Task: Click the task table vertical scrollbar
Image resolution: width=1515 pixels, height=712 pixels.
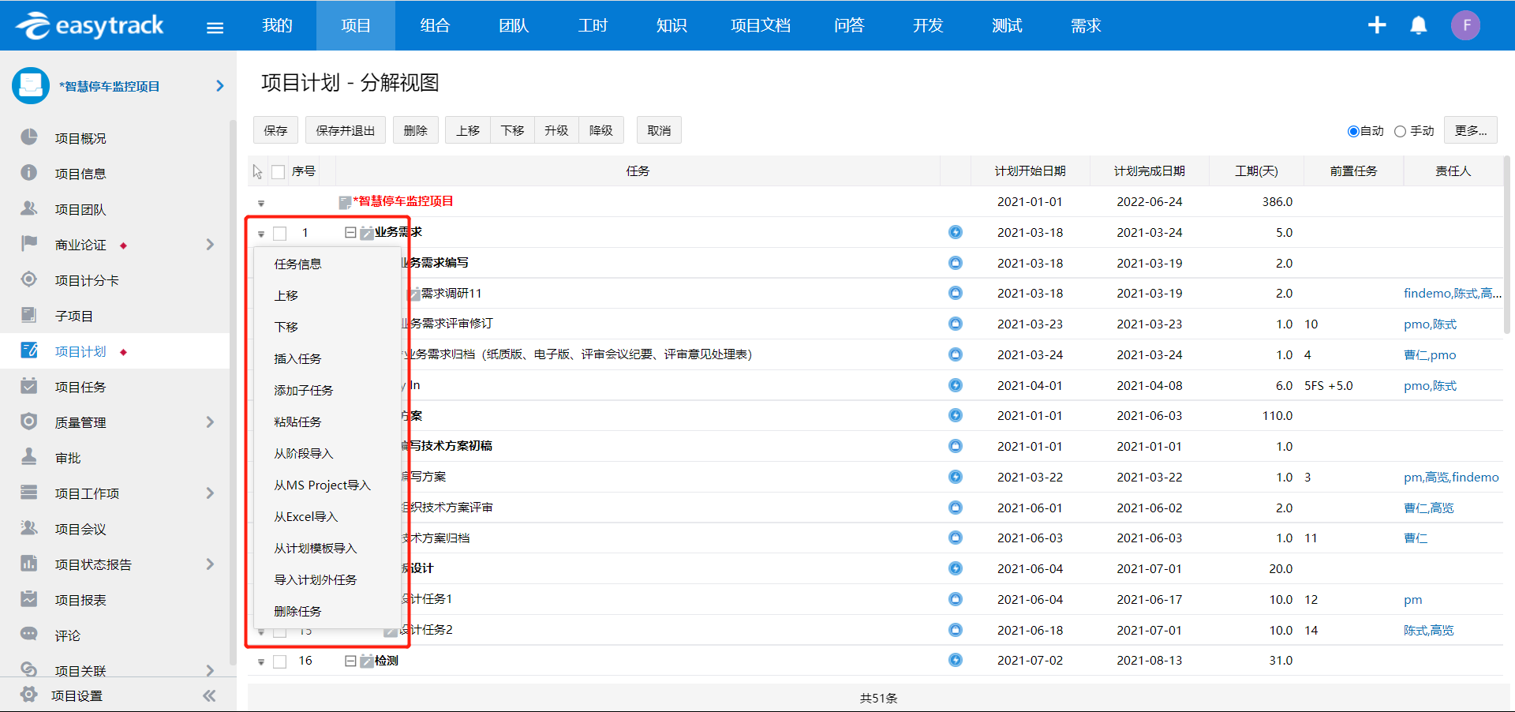Action: click(1507, 245)
